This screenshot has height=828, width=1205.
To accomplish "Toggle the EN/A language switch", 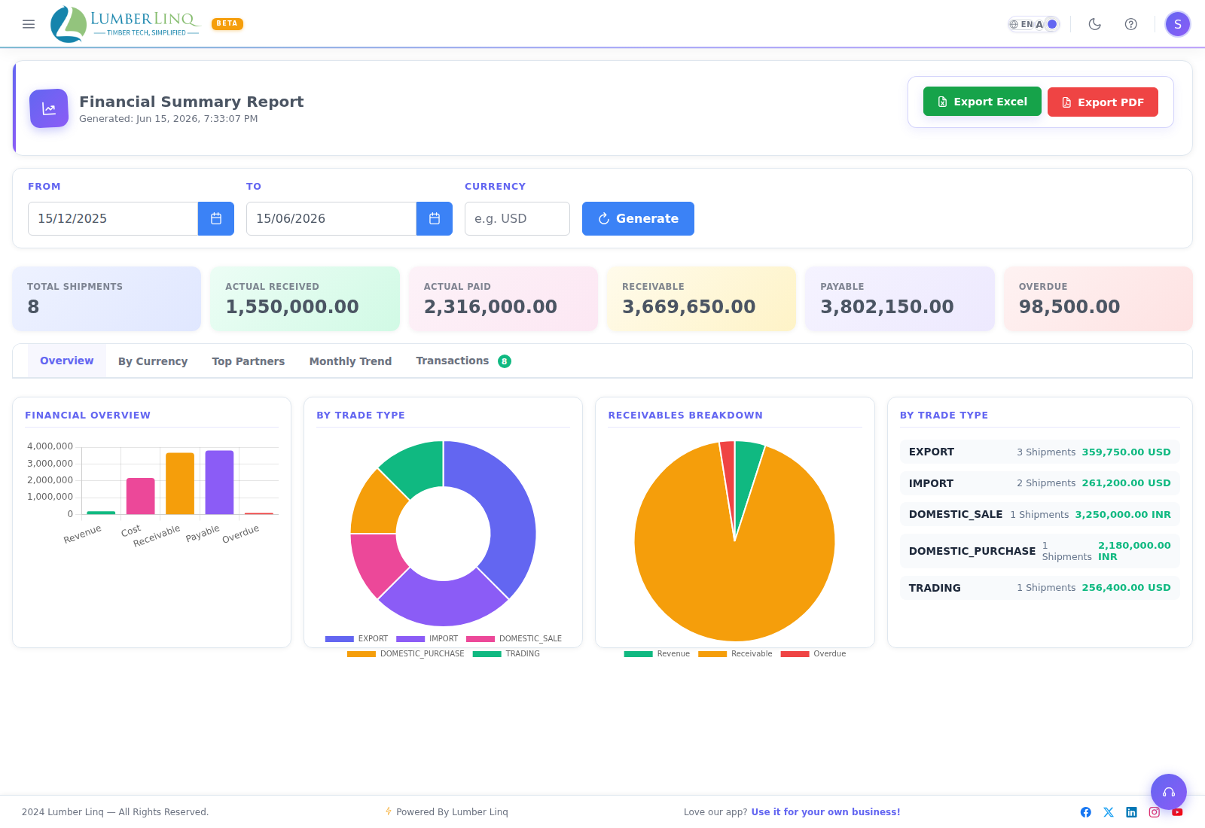I will (x=1033, y=24).
